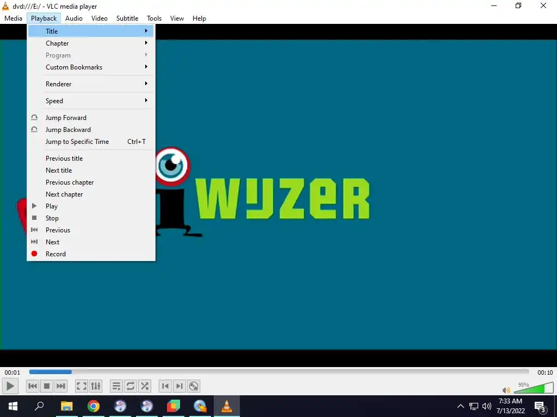The height and width of the screenshot is (417, 557).
Task: Open network status tray icon
Action: [474, 406]
